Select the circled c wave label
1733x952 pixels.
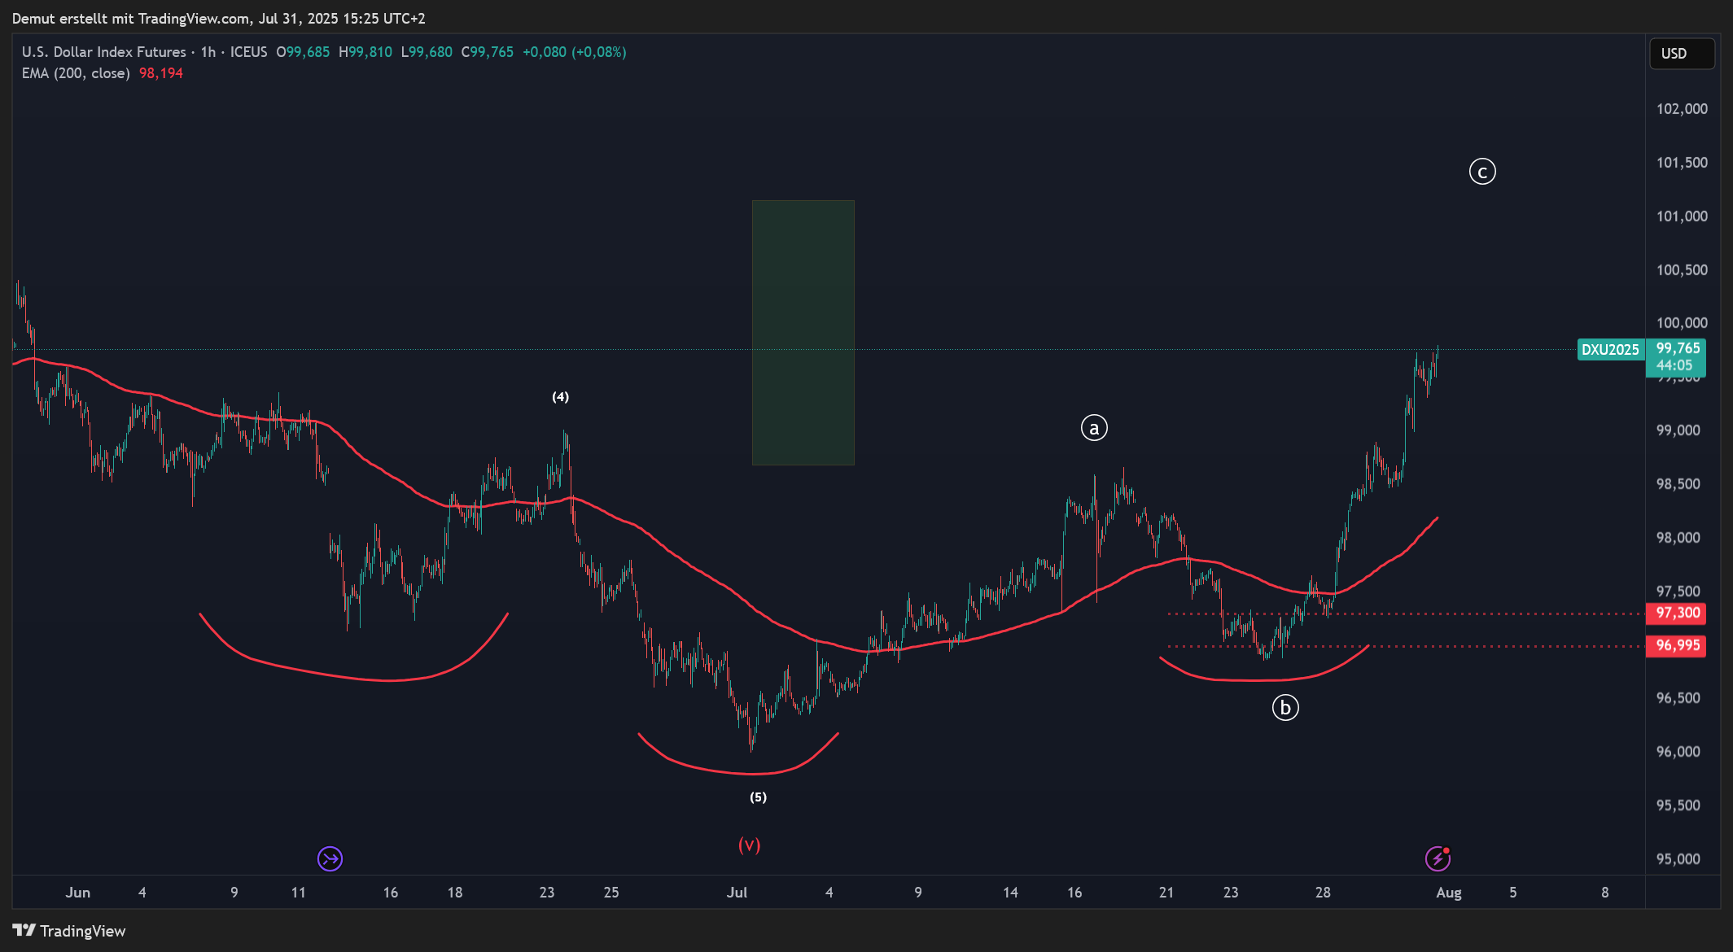click(x=1482, y=172)
